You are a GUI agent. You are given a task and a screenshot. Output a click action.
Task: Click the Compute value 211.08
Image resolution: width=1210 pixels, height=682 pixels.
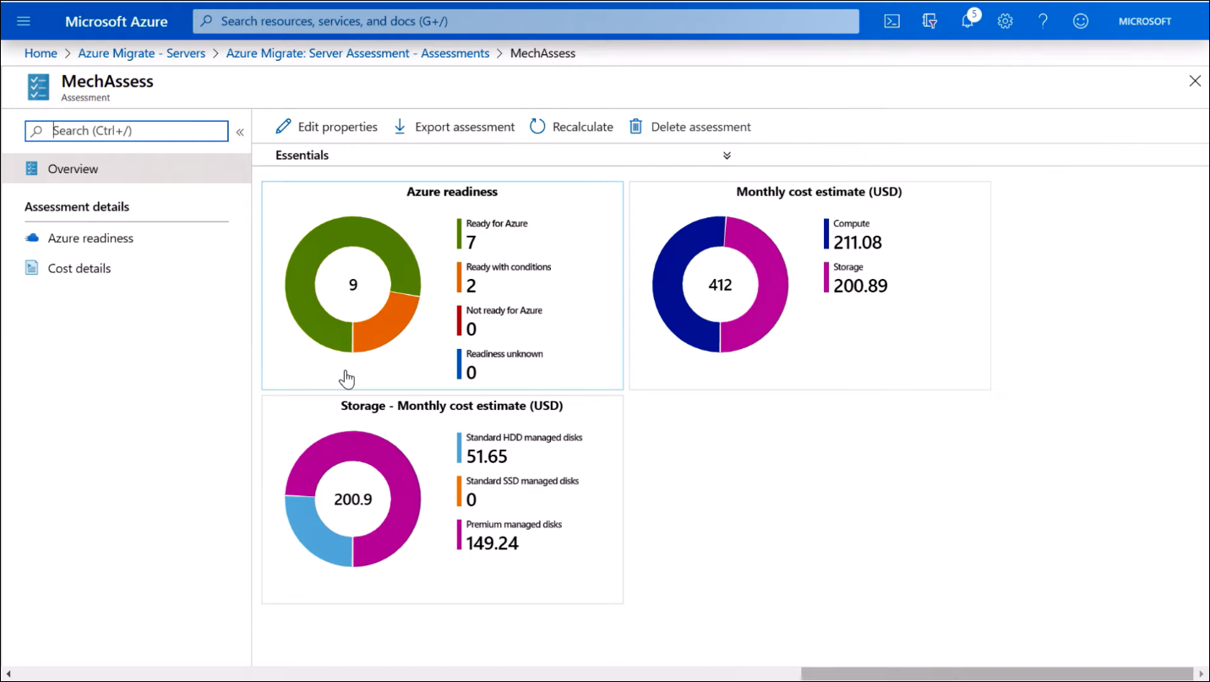point(858,243)
